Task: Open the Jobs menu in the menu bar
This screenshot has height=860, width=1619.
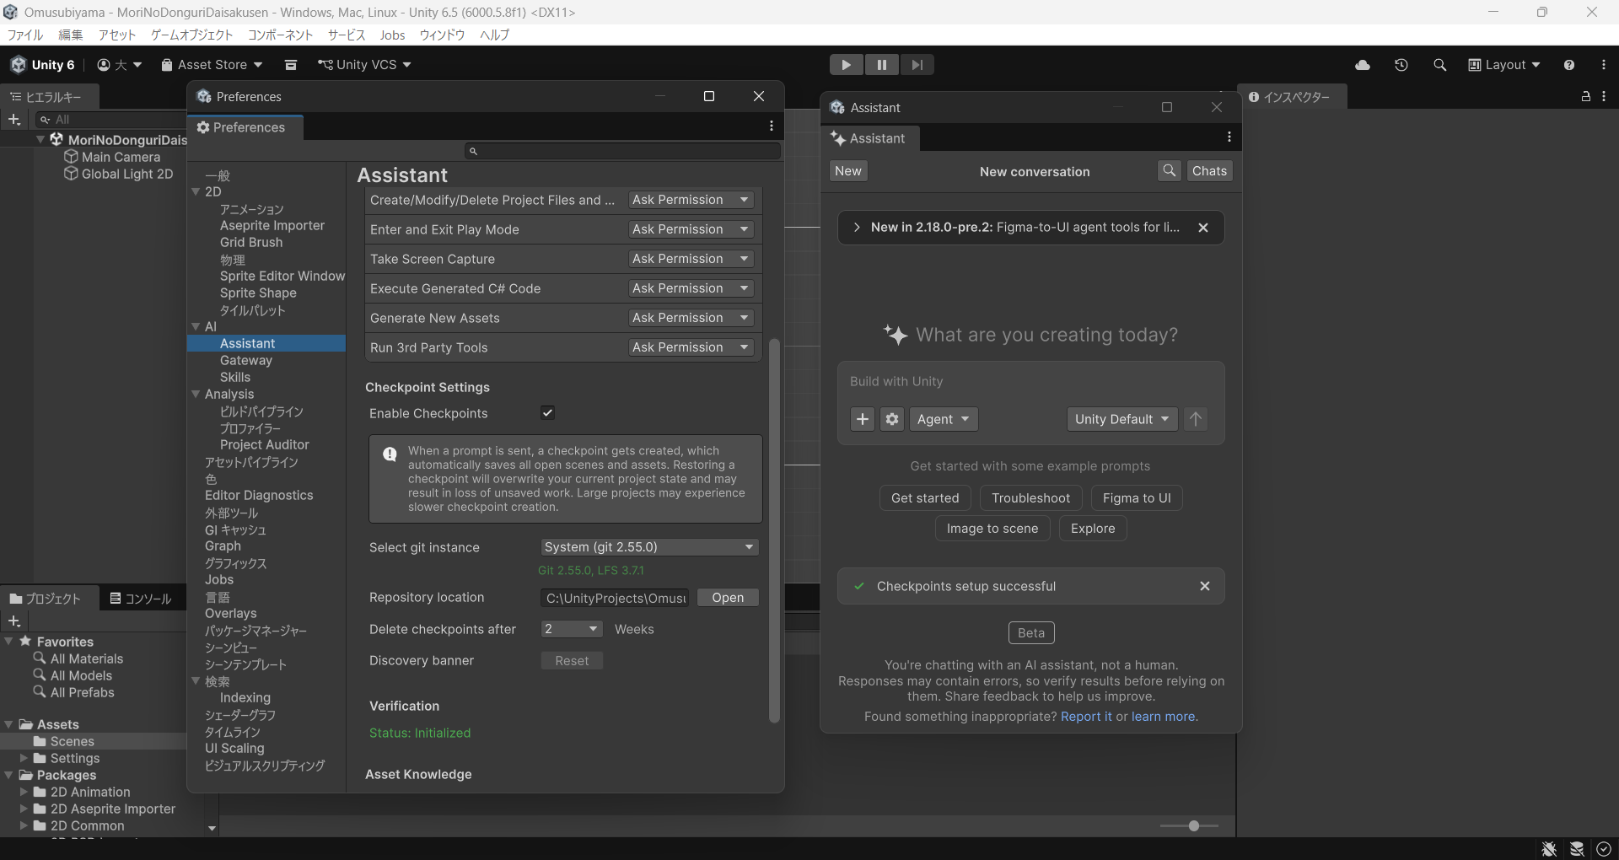Action: coord(392,35)
